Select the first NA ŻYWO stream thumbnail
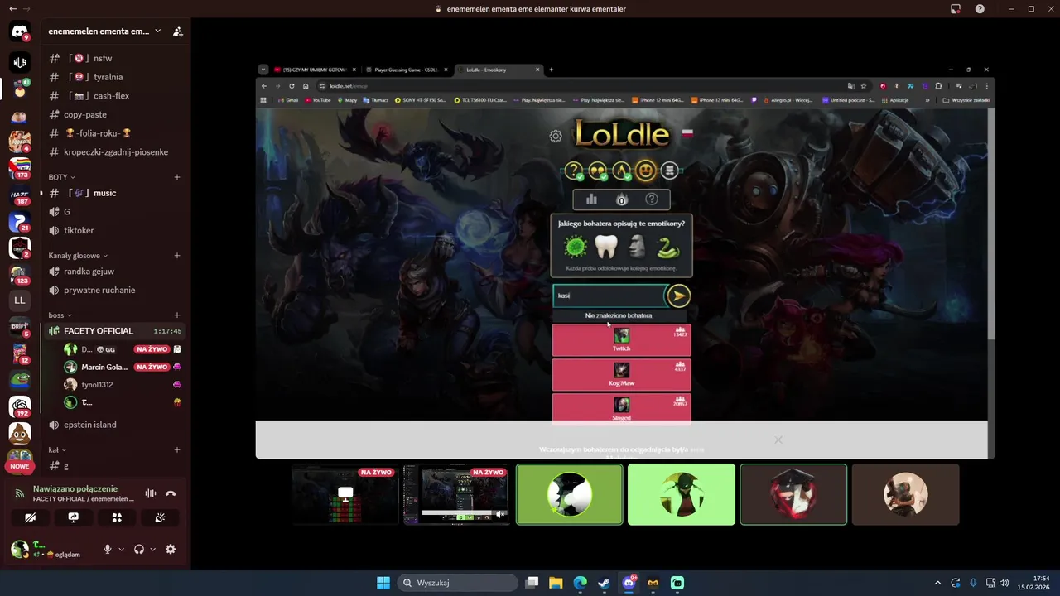 point(345,494)
